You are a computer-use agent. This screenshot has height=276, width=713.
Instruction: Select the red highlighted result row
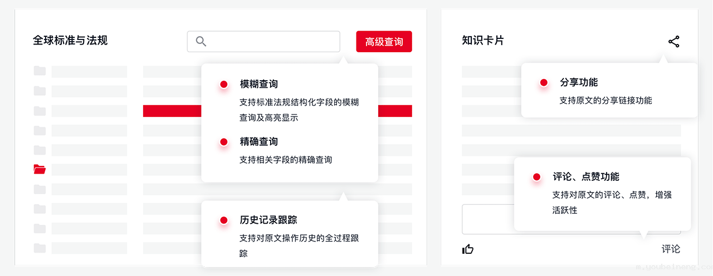point(172,111)
